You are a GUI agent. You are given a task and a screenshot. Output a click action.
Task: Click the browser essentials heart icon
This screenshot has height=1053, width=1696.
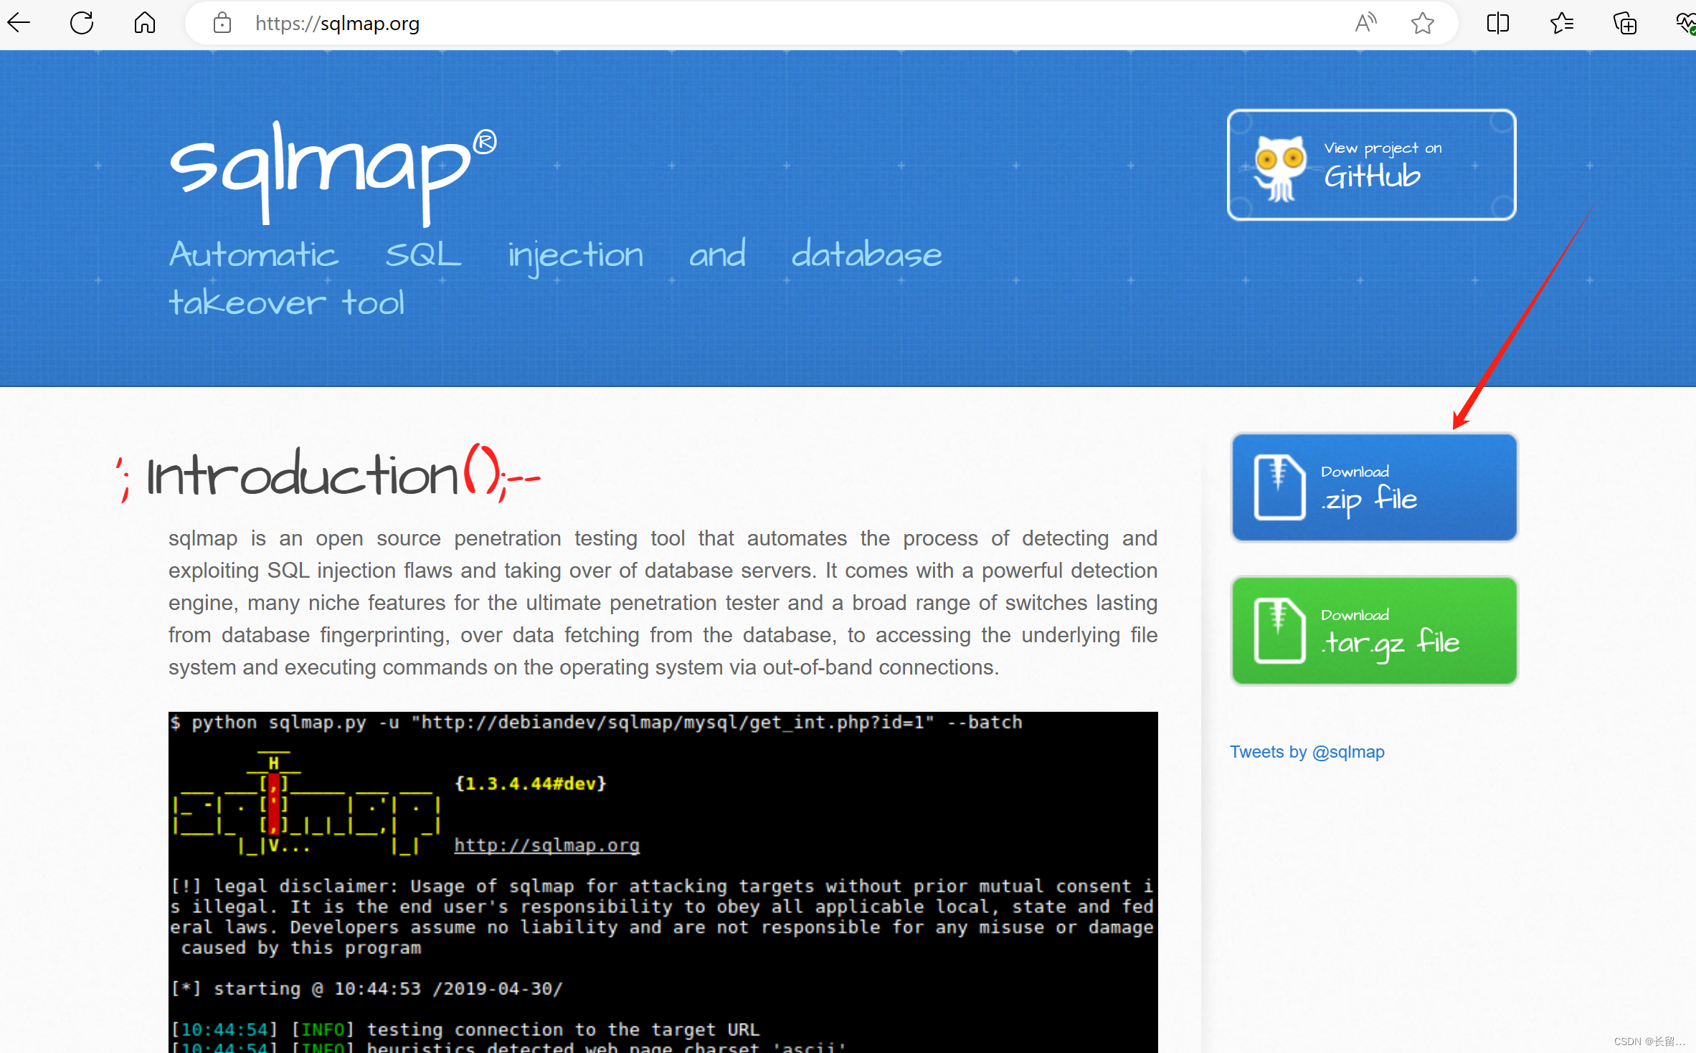[1685, 23]
